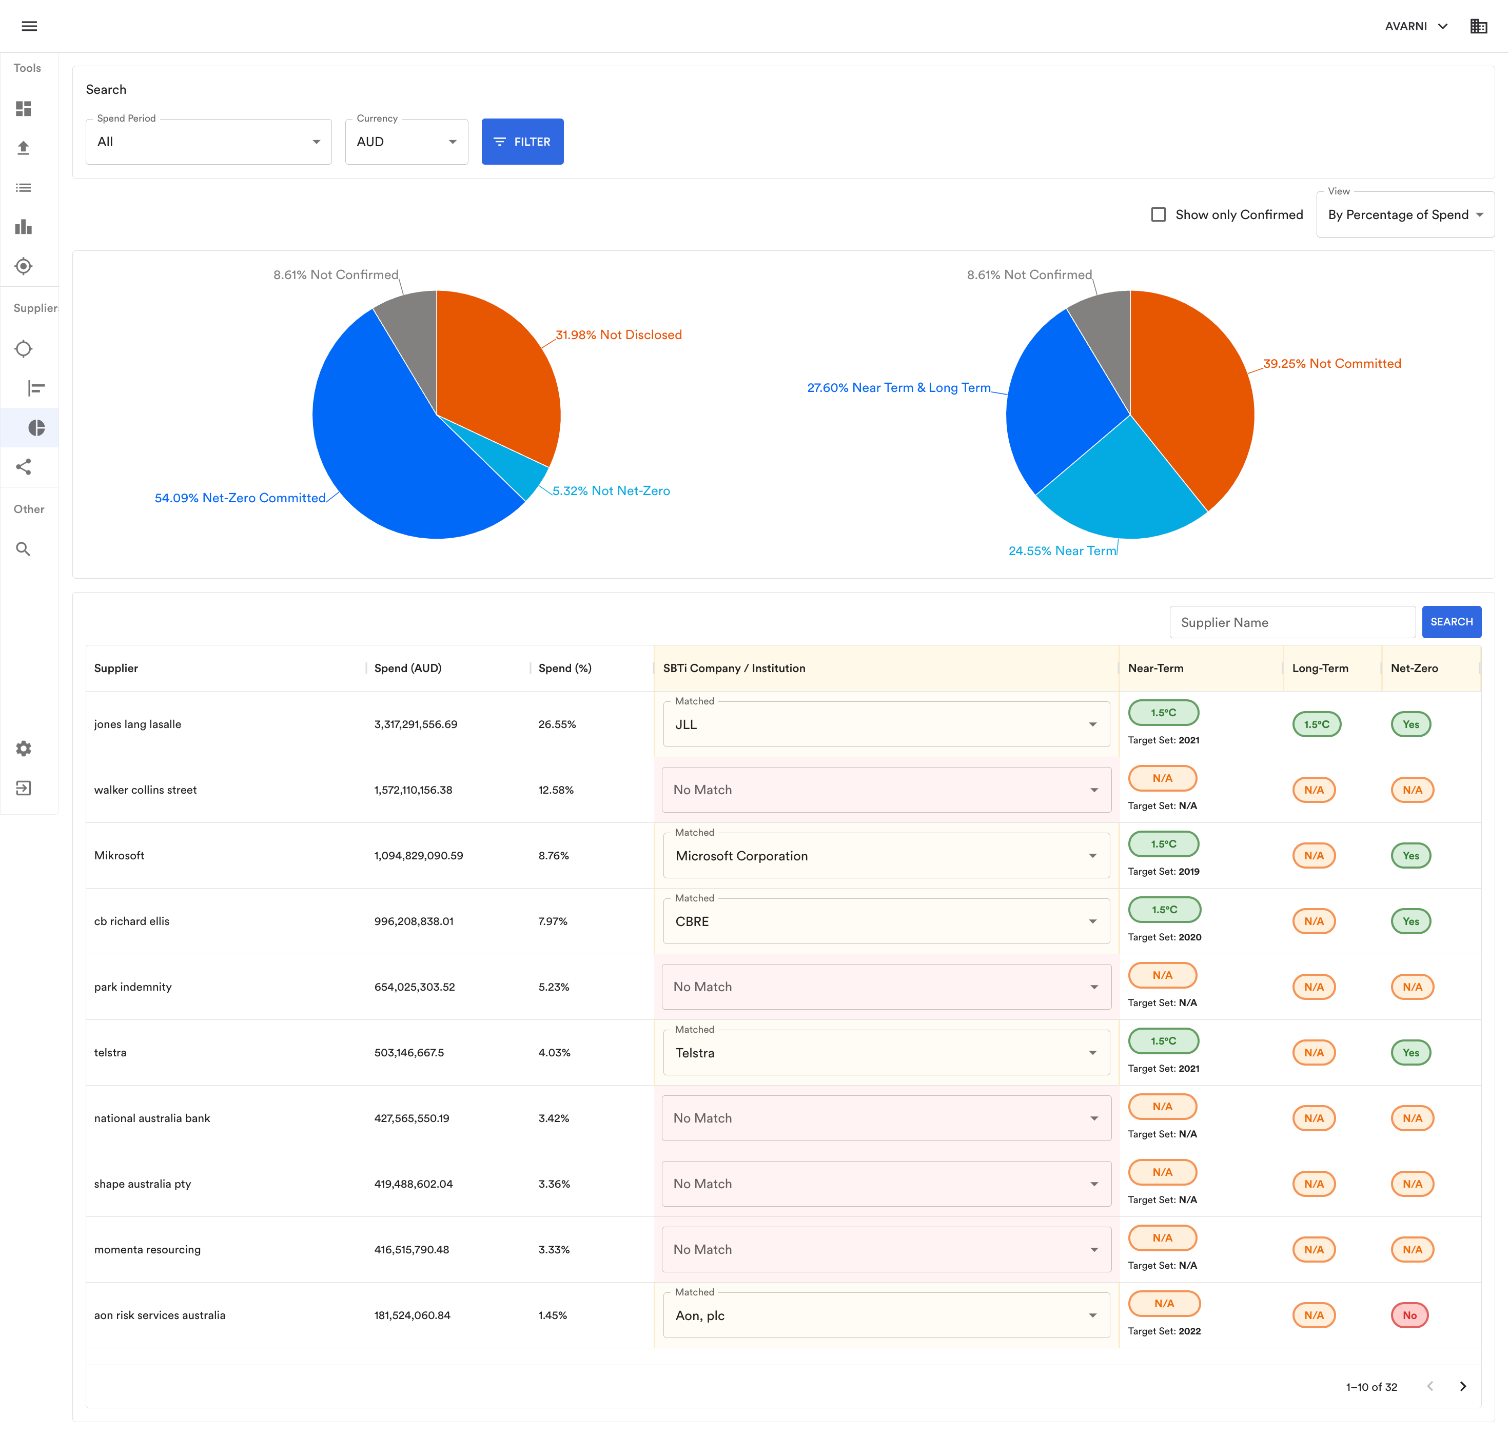
Task: Open the bar chart icon in sidebar
Action: (x=24, y=227)
